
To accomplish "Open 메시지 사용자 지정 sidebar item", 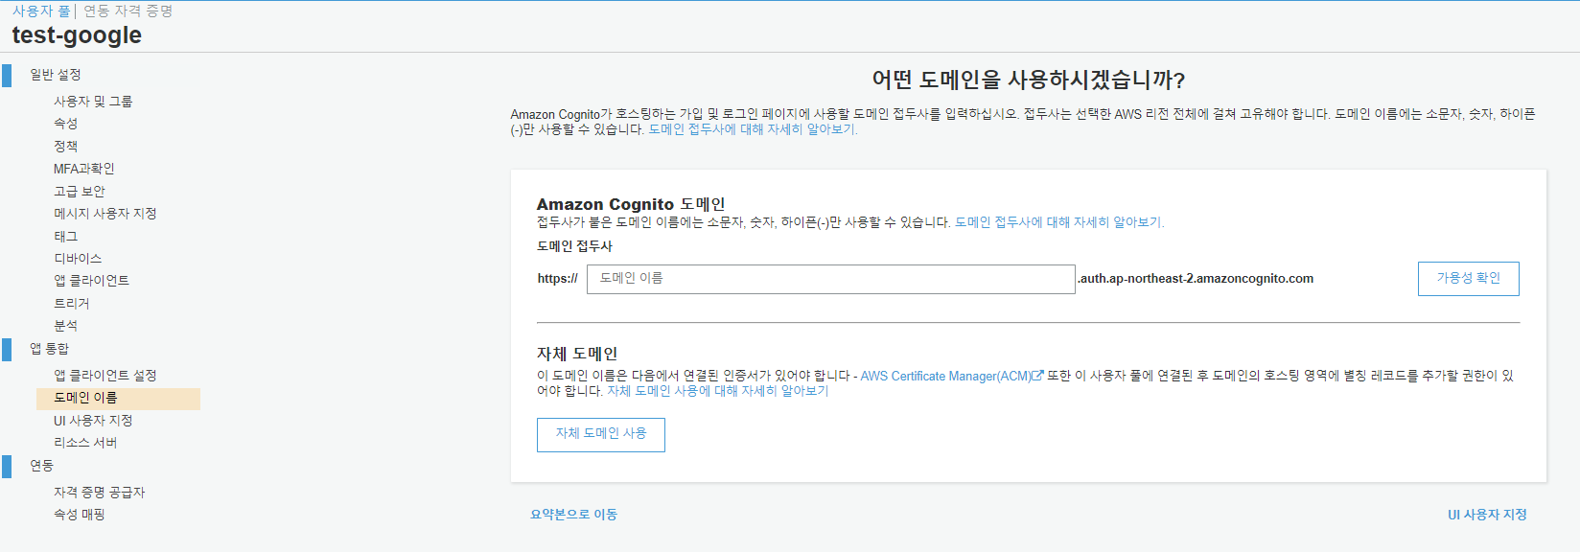I will (105, 214).
